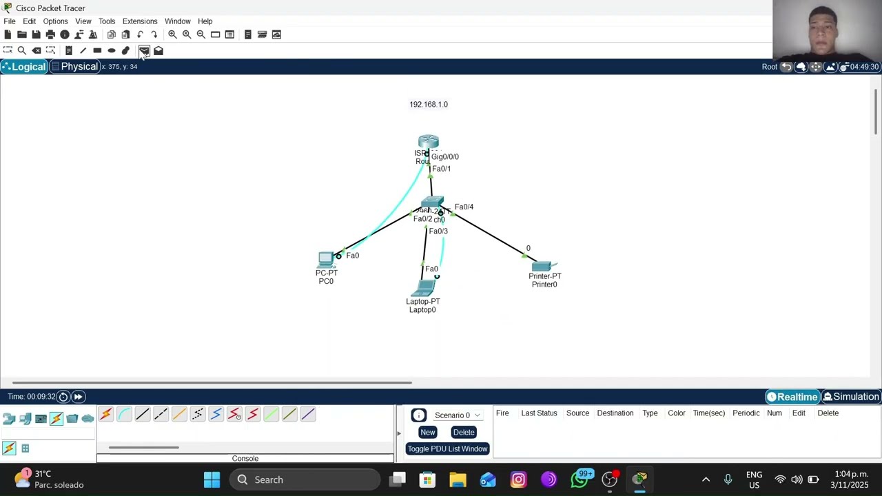This screenshot has height=496, width=882.
Task: Open a file via the folder icon
Action: click(x=22, y=34)
